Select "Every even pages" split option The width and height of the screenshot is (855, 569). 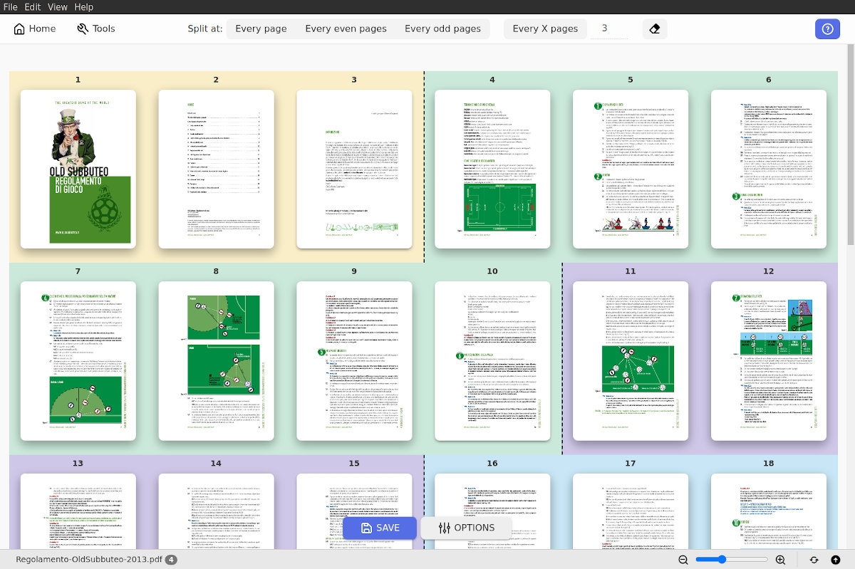point(346,29)
